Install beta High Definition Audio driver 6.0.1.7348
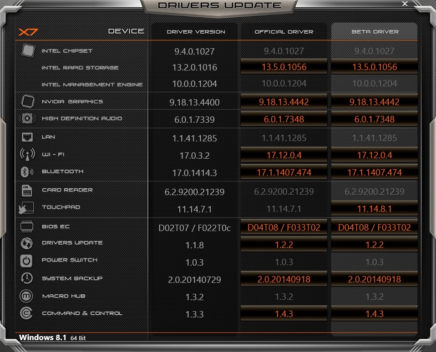This screenshot has height=352, width=436. 375,119
